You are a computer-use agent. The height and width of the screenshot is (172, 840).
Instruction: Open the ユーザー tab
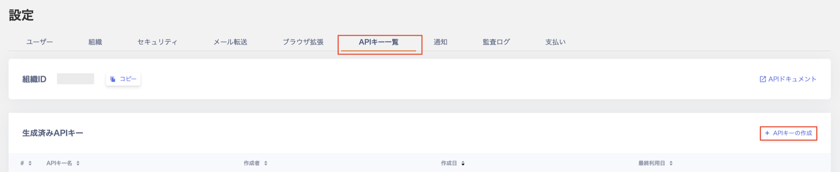[x=39, y=42]
